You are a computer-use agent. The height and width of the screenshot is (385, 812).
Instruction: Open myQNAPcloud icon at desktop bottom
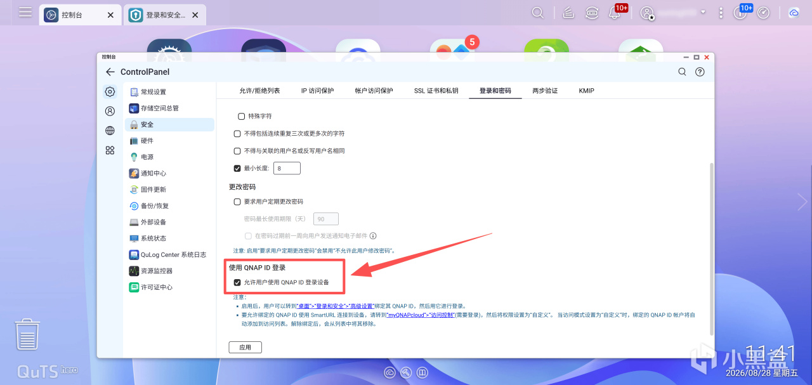(x=390, y=373)
